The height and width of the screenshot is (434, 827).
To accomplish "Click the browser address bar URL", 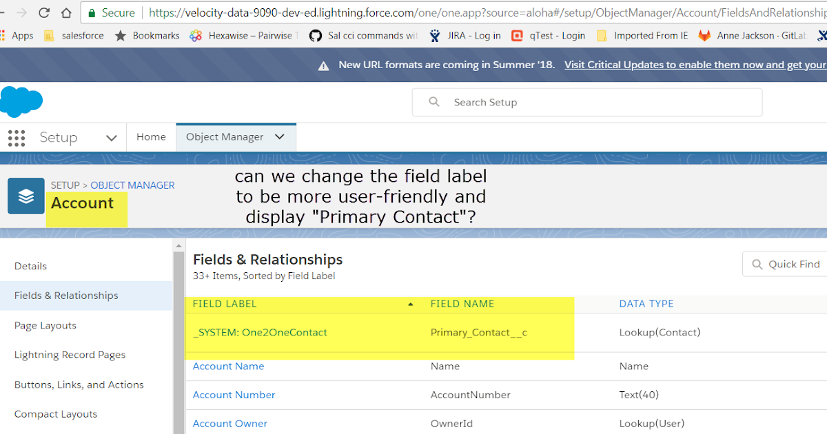I will (x=487, y=12).
